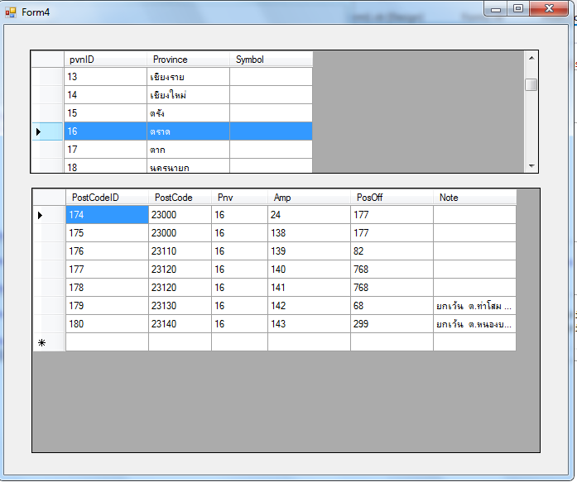Sort by Note column header
The height and width of the screenshot is (482, 577).
pyautogui.click(x=474, y=198)
